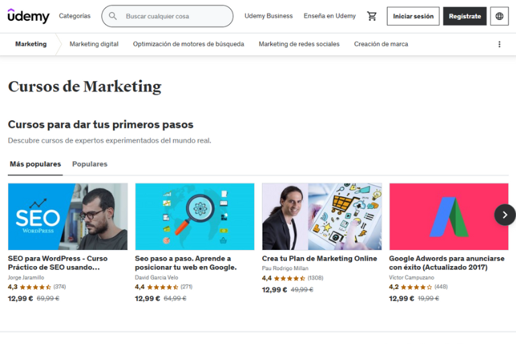
Task: Click the Regístrate button
Action: pyautogui.click(x=465, y=16)
